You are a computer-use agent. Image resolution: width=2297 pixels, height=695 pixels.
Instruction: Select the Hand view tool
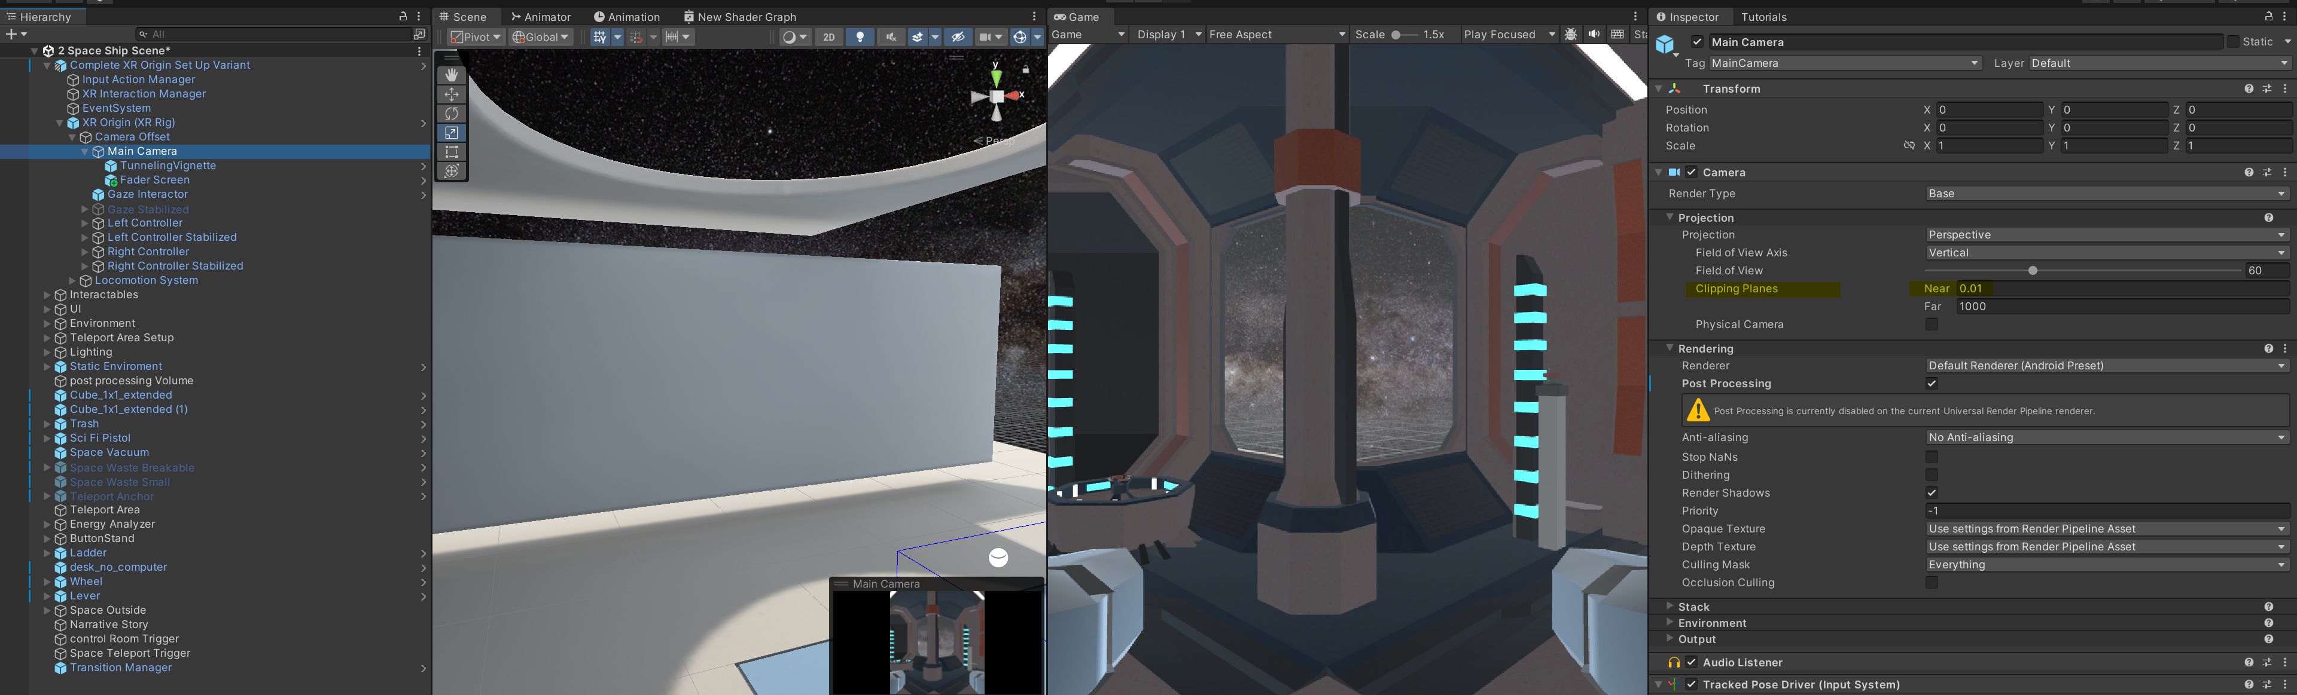click(451, 75)
